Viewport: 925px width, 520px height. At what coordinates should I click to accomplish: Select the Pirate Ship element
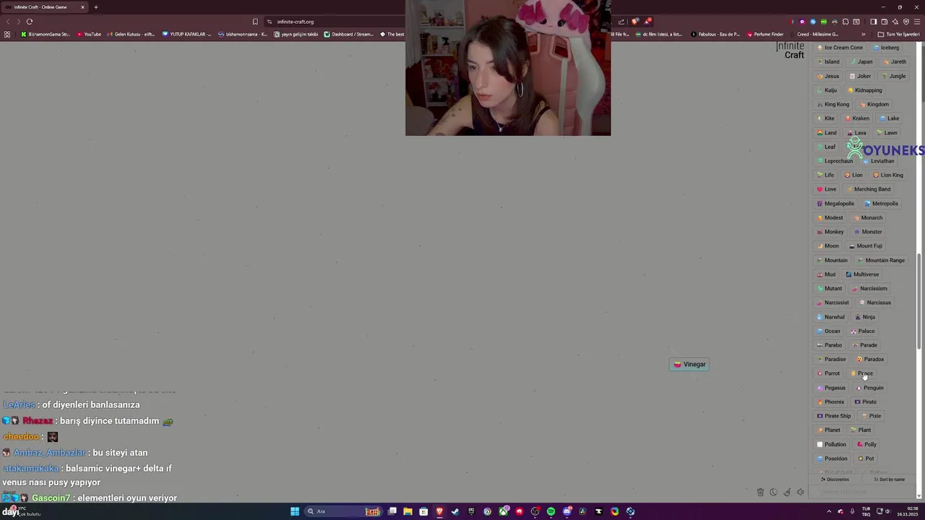pyautogui.click(x=834, y=416)
